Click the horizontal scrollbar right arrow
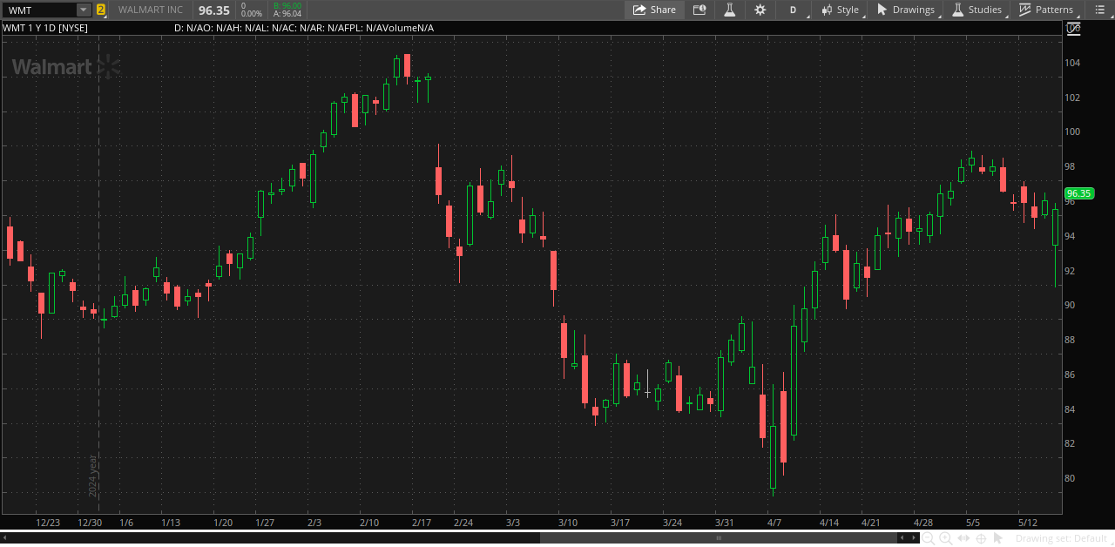Viewport: 1115px width, 547px height. pos(913,538)
